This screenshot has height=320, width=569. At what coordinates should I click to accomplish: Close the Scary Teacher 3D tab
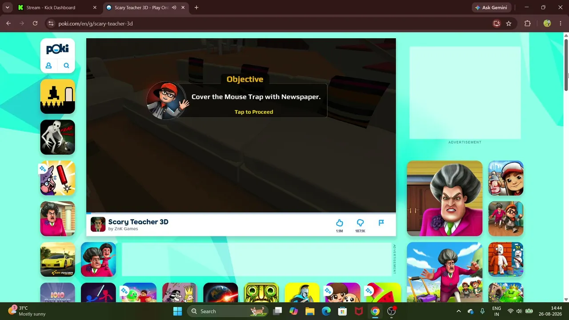pos(183,8)
